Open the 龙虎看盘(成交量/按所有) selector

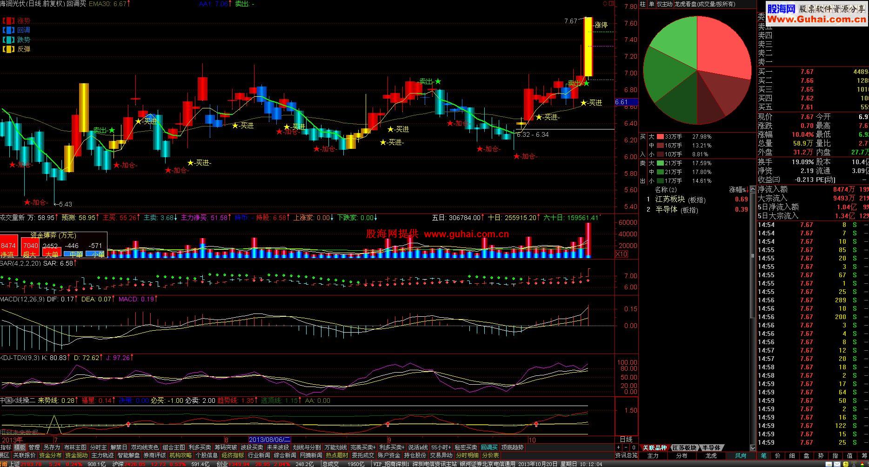tap(705, 4)
